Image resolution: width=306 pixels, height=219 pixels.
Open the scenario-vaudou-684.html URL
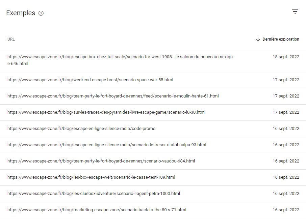click(x=101, y=161)
